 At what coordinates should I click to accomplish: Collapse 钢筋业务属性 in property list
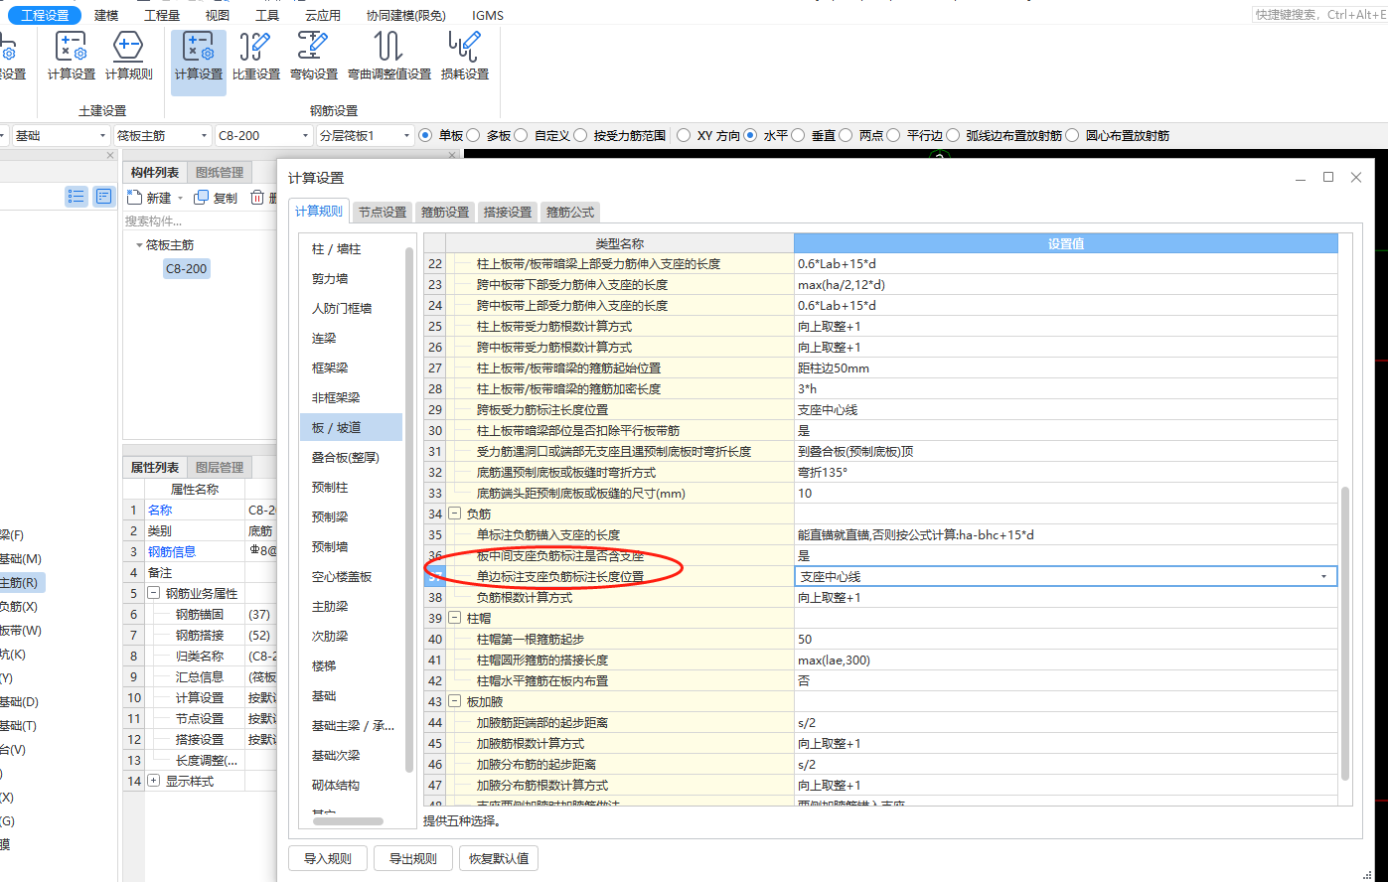coord(154,593)
